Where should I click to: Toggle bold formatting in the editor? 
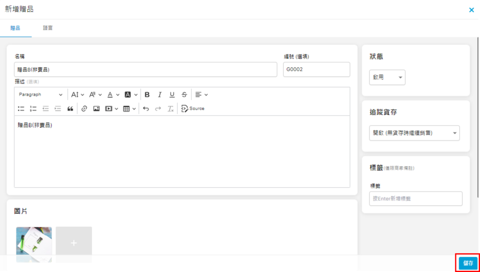point(147,95)
